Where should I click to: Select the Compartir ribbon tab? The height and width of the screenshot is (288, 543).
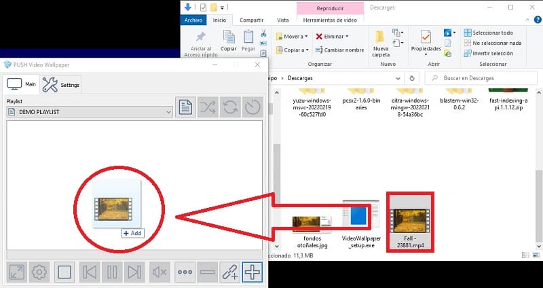pos(252,20)
